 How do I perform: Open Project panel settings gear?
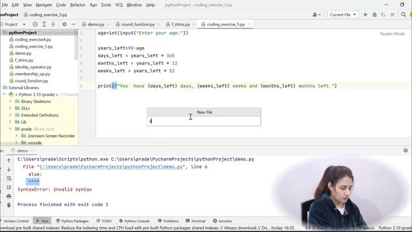coord(64,24)
